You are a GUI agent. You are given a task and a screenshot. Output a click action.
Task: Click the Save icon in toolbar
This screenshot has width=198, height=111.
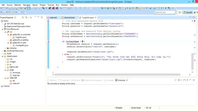pos(10,8)
